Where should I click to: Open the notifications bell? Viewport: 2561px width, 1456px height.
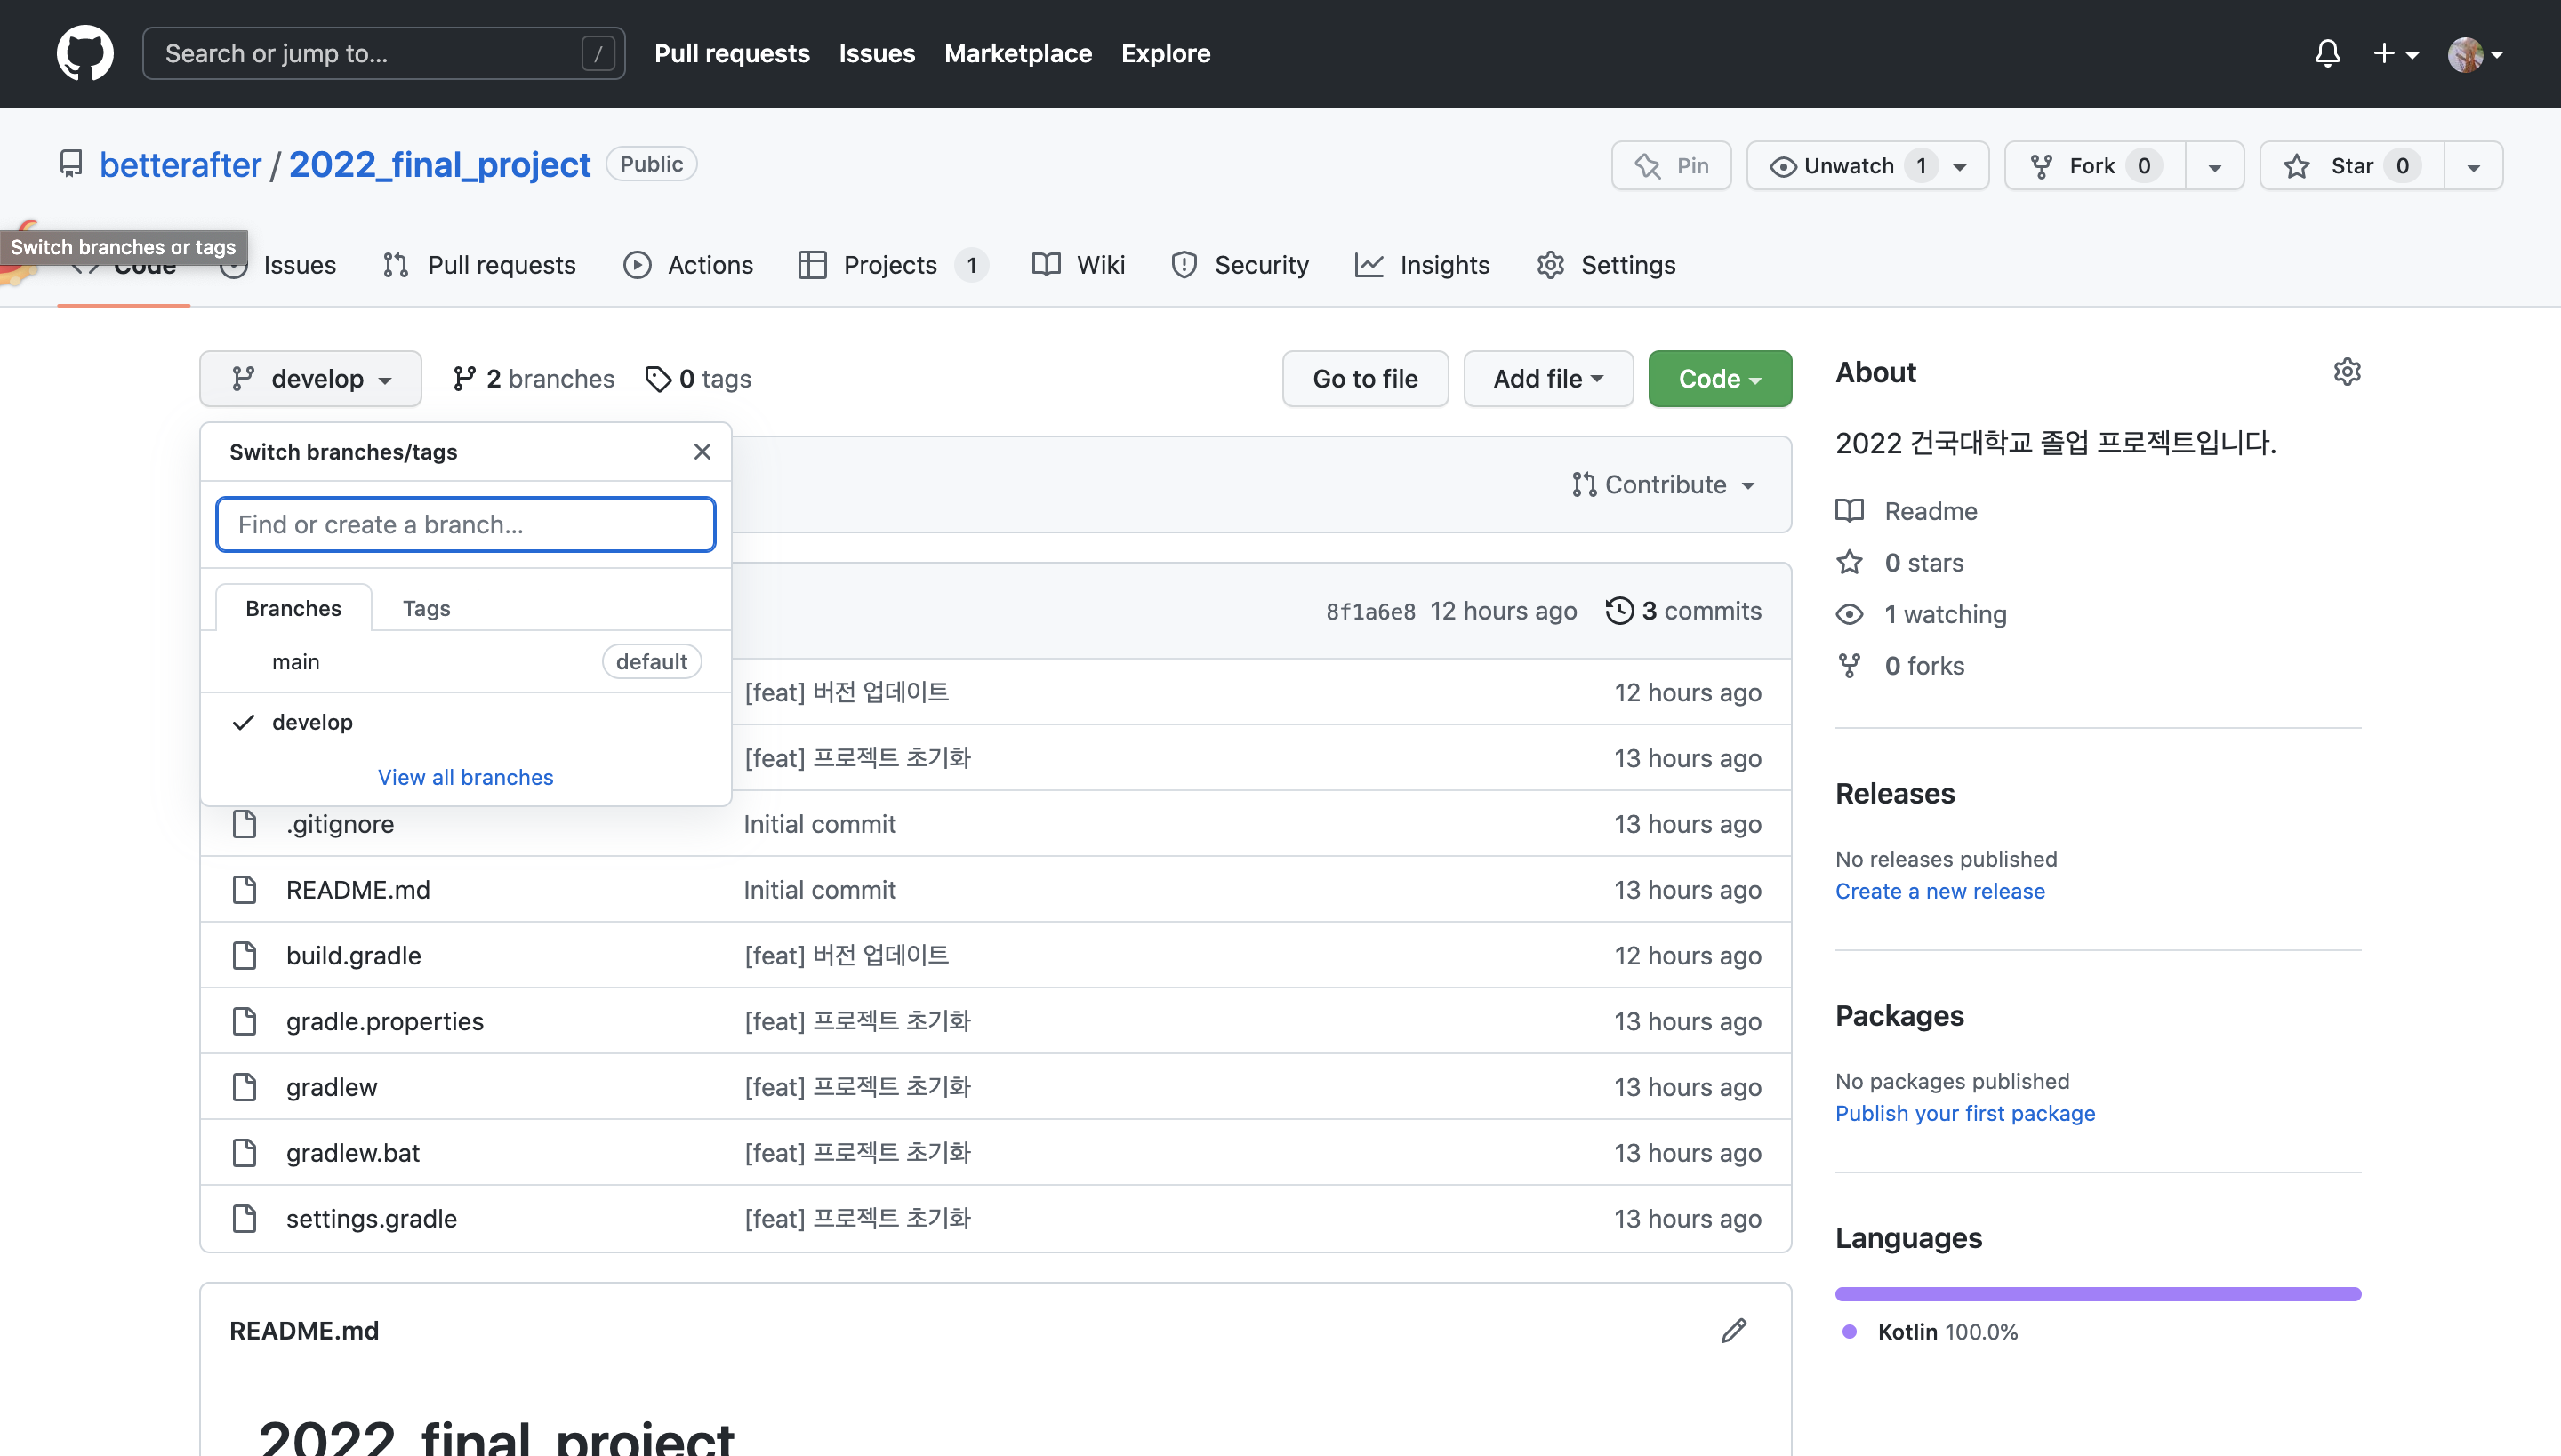click(2327, 53)
